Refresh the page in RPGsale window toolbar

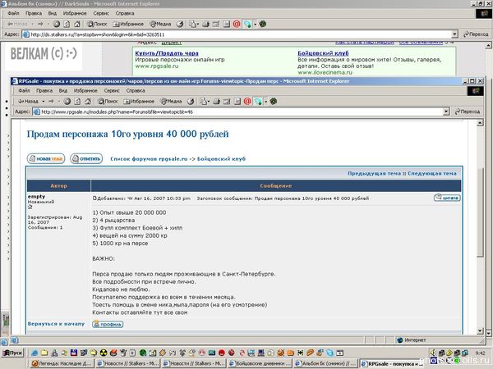click(x=77, y=102)
